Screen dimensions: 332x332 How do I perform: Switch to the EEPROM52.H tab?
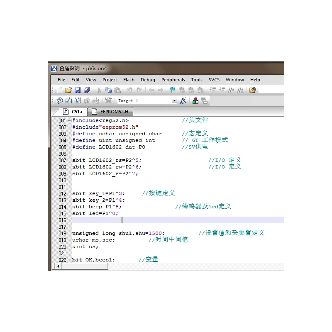coord(110,112)
